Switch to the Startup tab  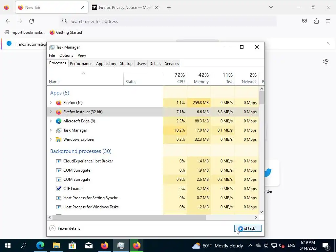click(126, 64)
